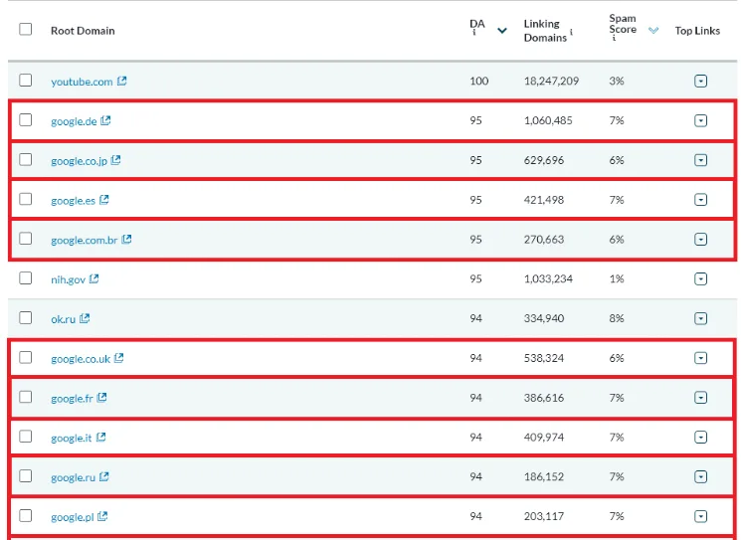Expand Top Links for google.es
Screen dimensions: 741x540
(701, 200)
